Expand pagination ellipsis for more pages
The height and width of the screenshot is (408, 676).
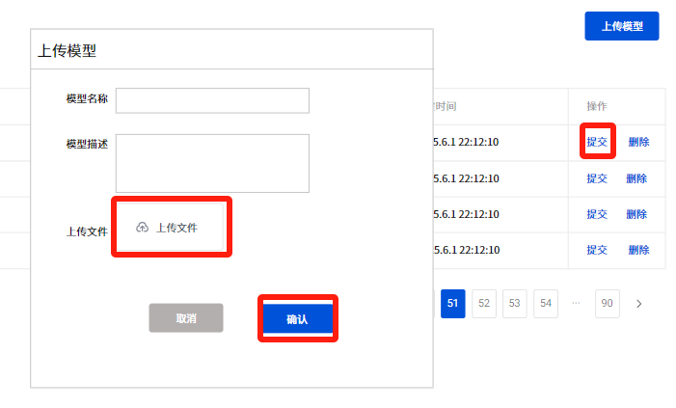click(x=577, y=303)
